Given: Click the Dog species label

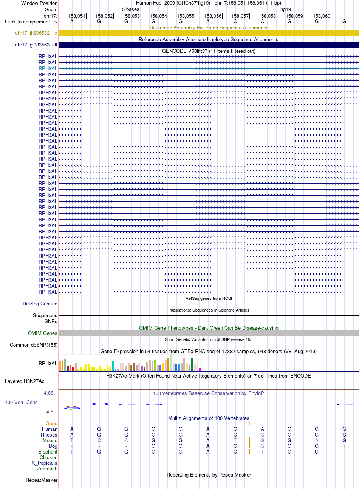Looking at the screenshot, I should coord(53,446).
